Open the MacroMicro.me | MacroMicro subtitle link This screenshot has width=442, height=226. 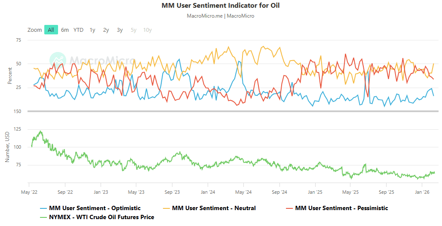click(221, 16)
